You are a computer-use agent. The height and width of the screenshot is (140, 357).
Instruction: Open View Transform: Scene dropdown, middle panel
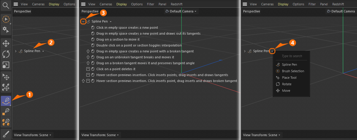pos(100,135)
